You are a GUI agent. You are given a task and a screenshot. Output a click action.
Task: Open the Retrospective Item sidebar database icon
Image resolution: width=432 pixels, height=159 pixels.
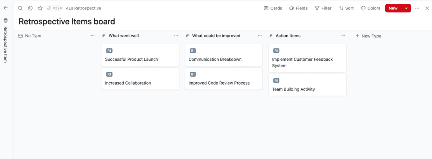tap(5, 20)
